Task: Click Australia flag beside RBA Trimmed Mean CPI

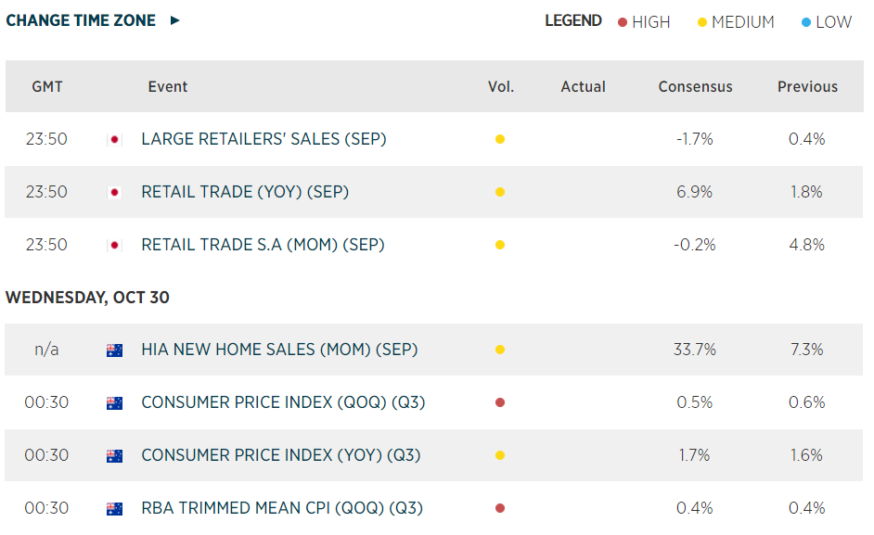Action: click(114, 508)
